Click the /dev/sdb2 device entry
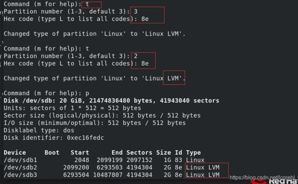This screenshot has height=184, width=298. (20, 168)
